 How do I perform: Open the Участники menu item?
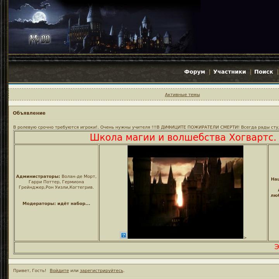(x=229, y=72)
